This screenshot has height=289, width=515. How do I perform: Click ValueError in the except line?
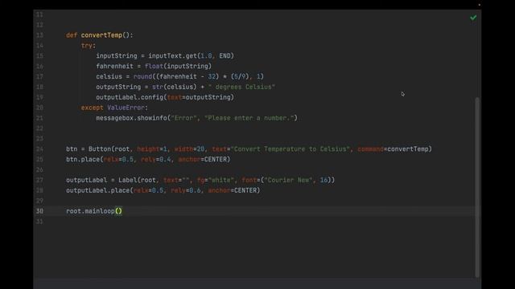point(126,108)
